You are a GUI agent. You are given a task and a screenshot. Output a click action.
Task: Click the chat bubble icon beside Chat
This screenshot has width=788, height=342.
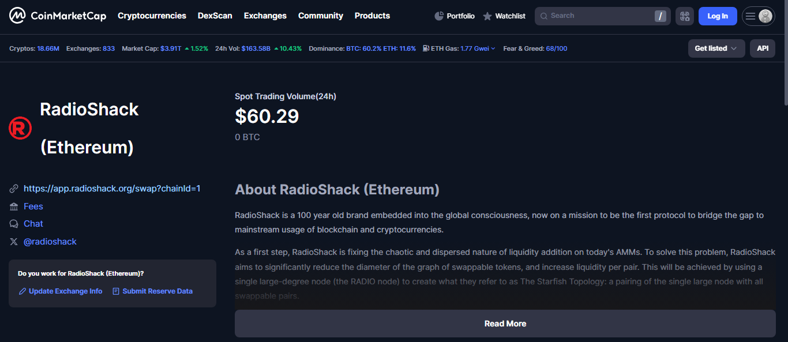[x=14, y=224]
